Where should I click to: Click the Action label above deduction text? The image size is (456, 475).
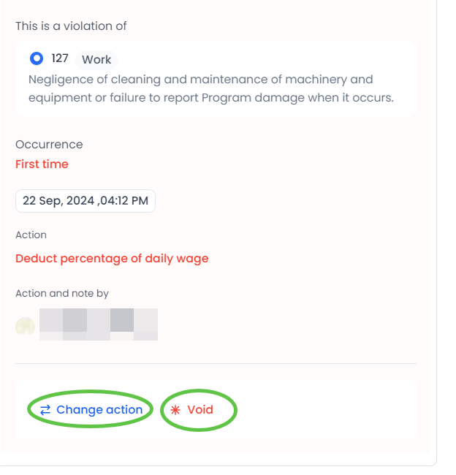(31, 235)
